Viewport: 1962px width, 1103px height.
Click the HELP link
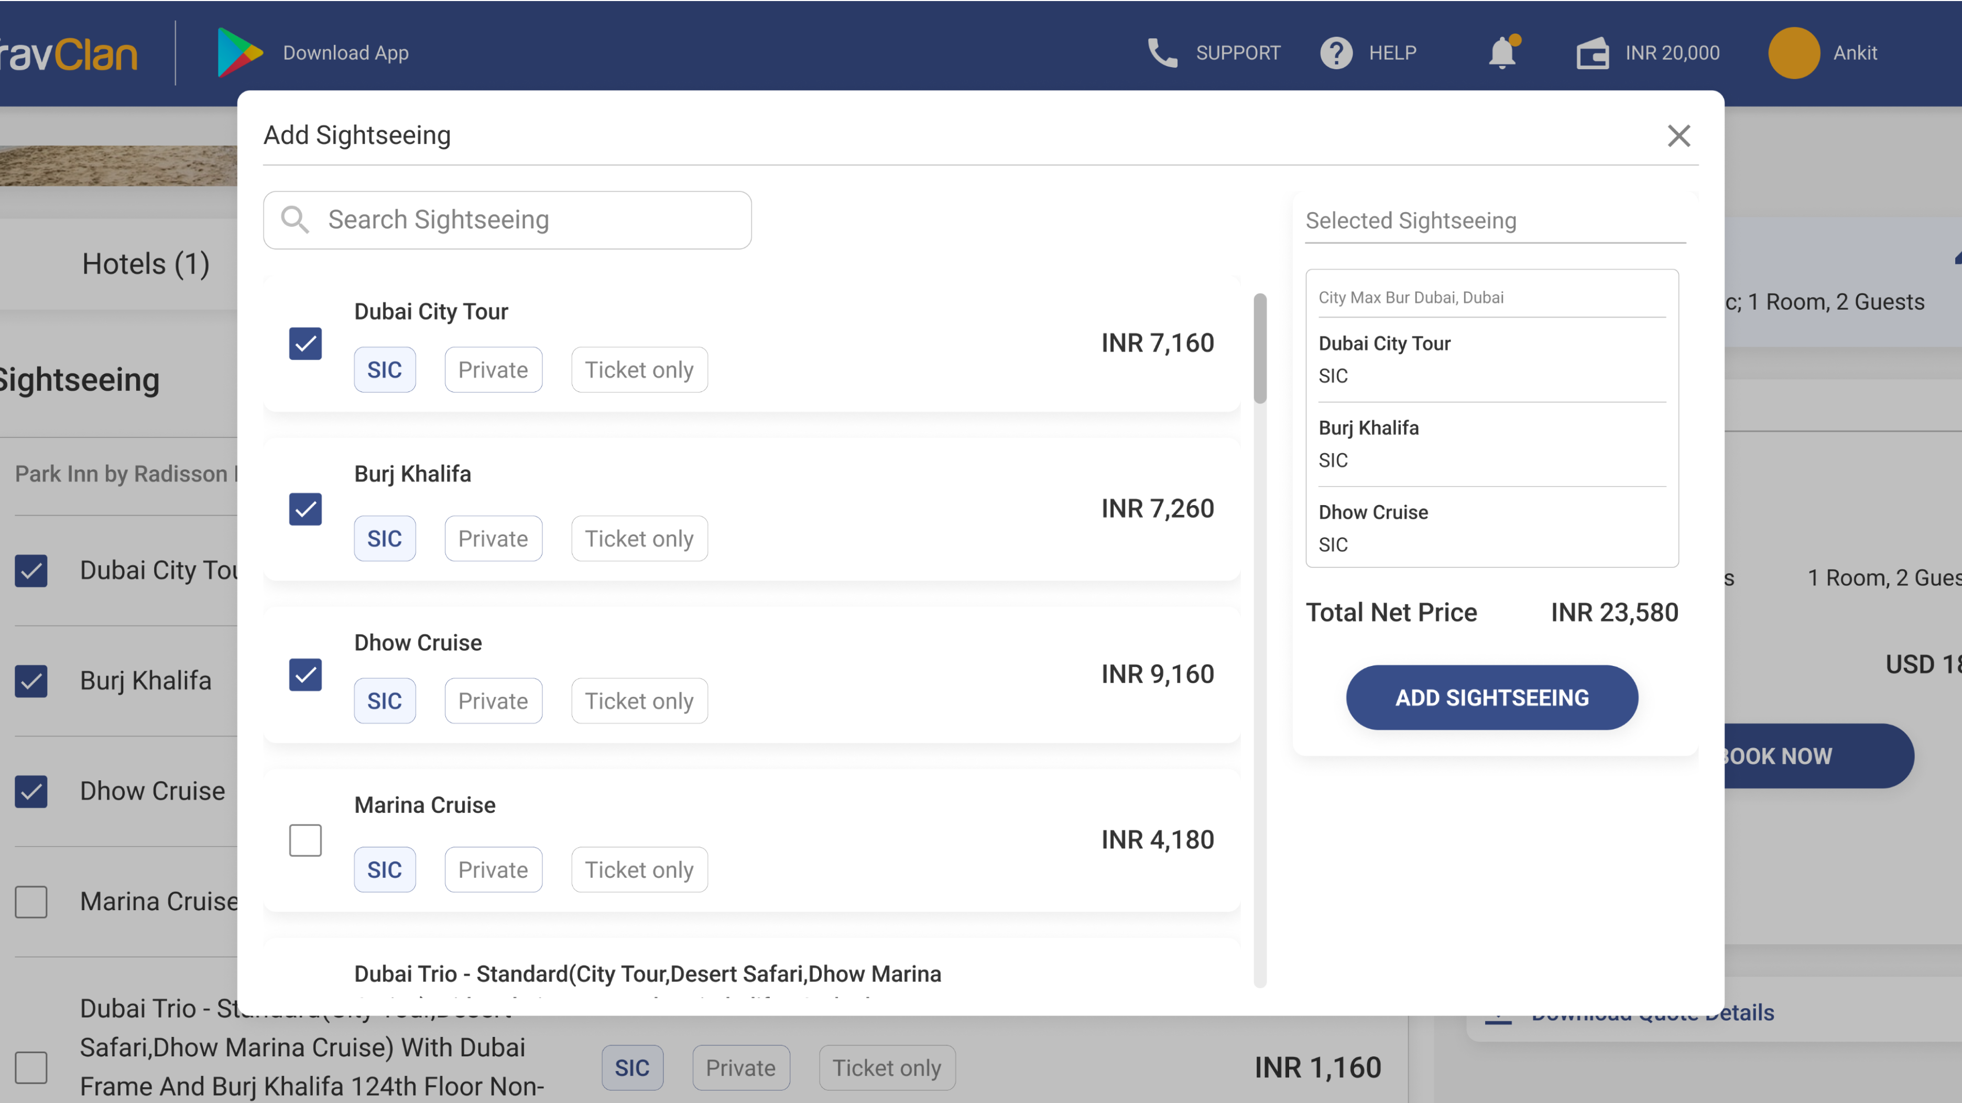pos(1392,52)
